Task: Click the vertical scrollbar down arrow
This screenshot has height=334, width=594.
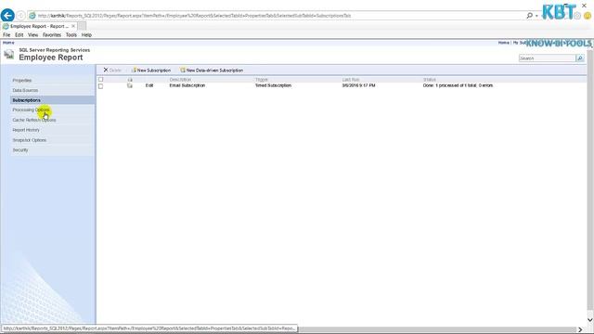Action: (x=590, y=320)
